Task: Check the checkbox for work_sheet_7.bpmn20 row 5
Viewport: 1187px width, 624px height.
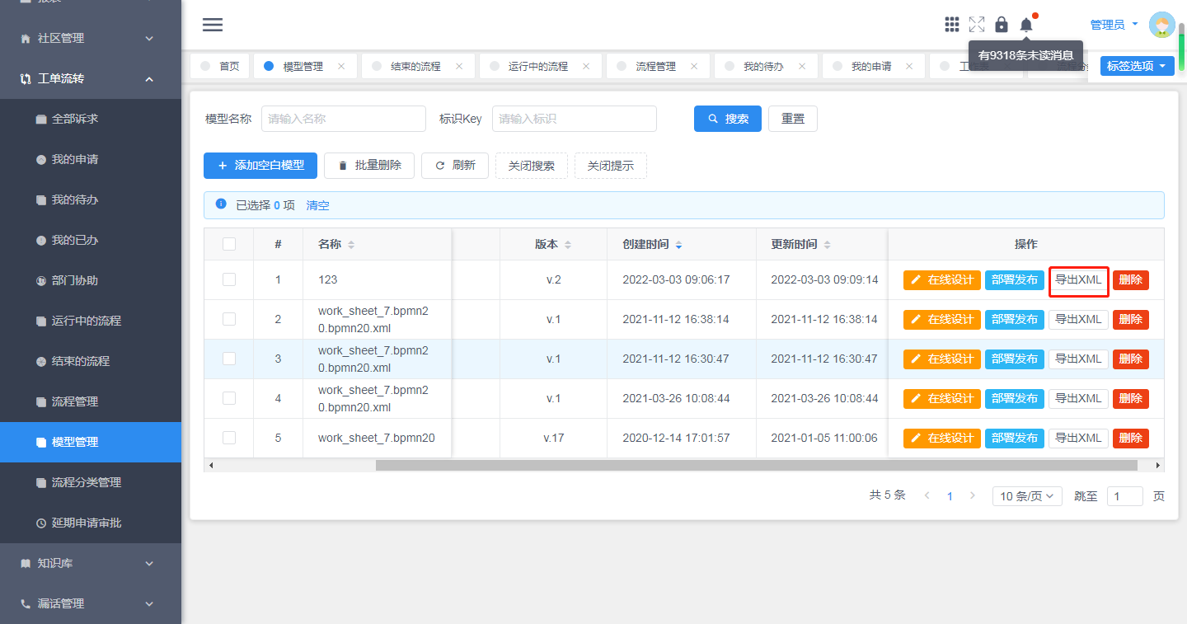Action: point(229,438)
